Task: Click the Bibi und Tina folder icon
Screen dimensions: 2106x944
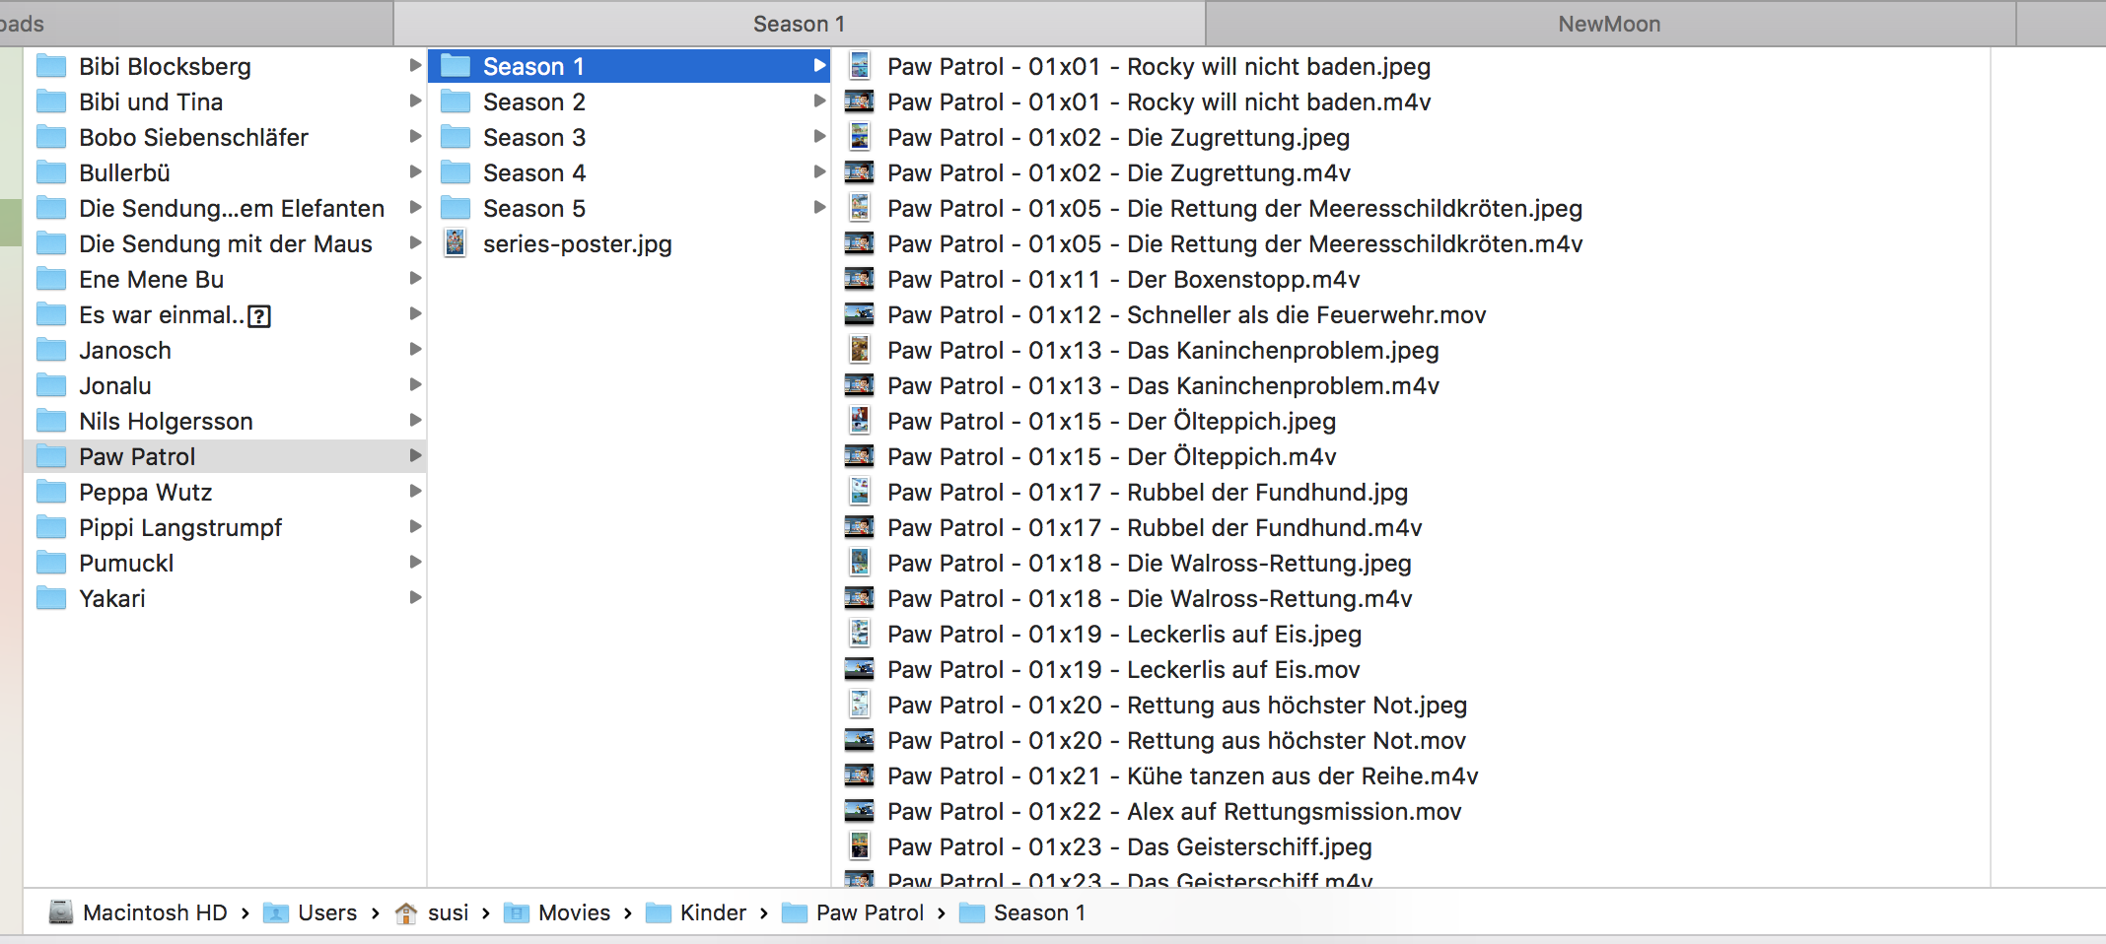Action: tap(51, 101)
